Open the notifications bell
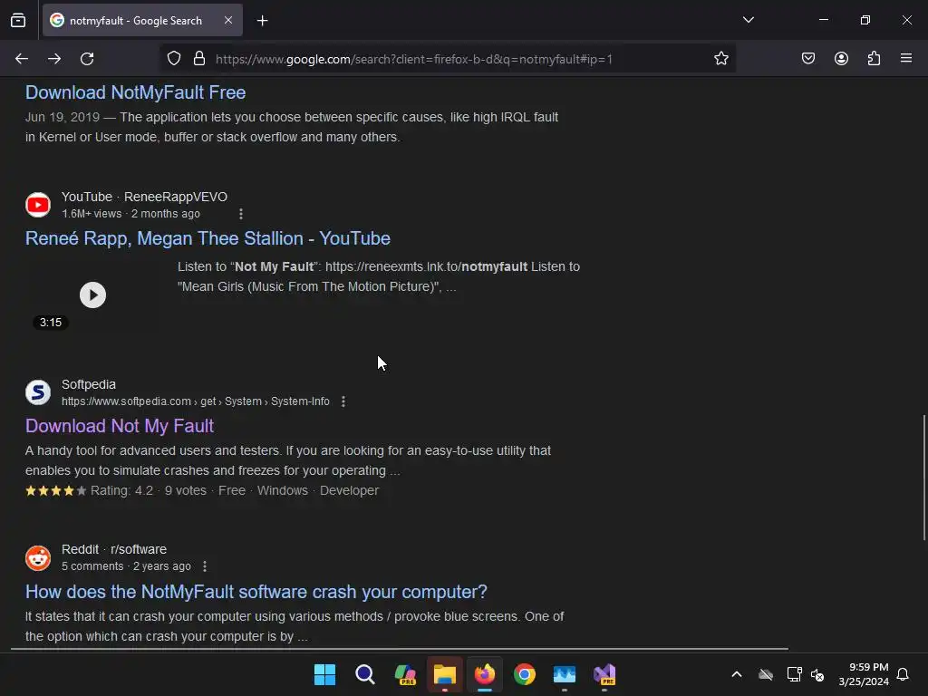Viewport: 928px width, 696px height. (903, 674)
